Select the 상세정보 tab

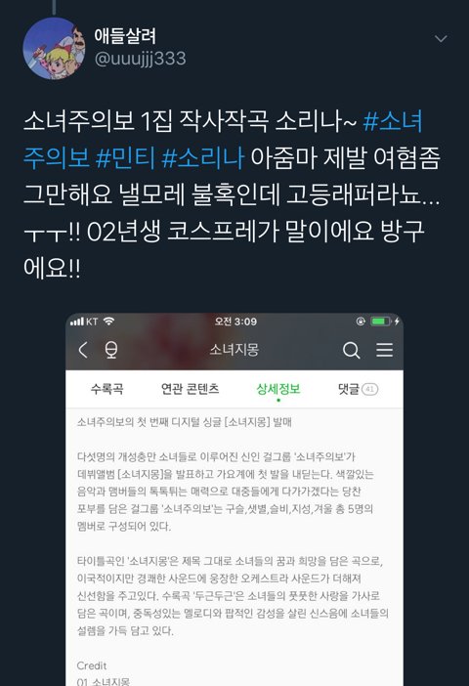[x=278, y=389]
